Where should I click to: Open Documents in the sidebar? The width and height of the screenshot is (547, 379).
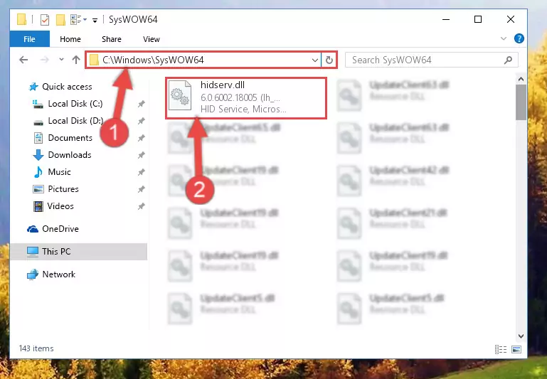(x=63, y=138)
